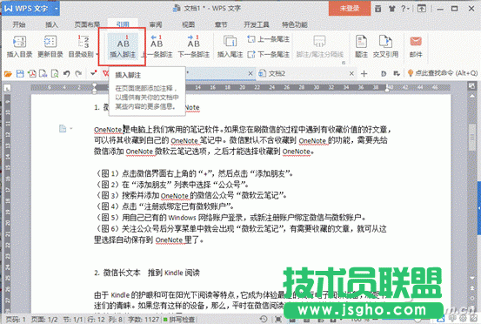The height and width of the screenshot is (324, 481).
Task: Open the quick access toolbar customize dropdown
Action: [x=94, y=73]
